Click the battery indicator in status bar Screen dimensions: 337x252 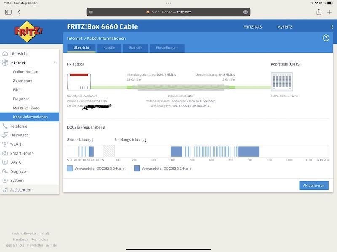coord(329,3)
